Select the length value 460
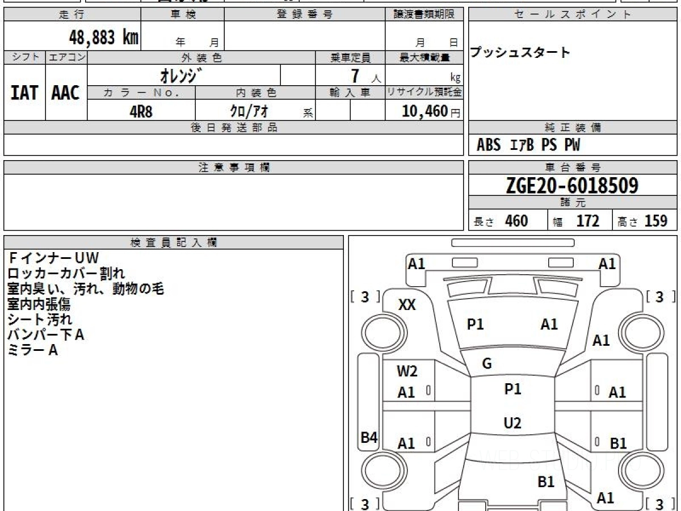 click(x=516, y=221)
